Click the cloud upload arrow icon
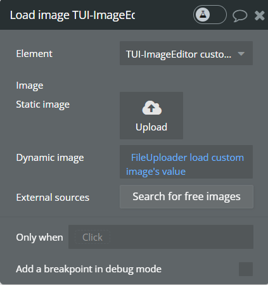Image resolution: width=268 pixels, height=285 pixels. 152,108
